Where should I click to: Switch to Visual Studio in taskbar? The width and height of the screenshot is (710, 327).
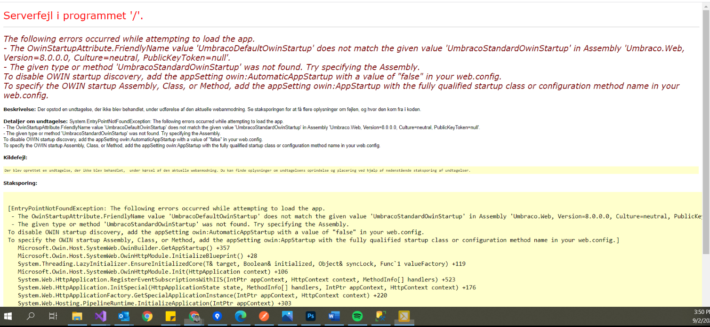(100, 316)
